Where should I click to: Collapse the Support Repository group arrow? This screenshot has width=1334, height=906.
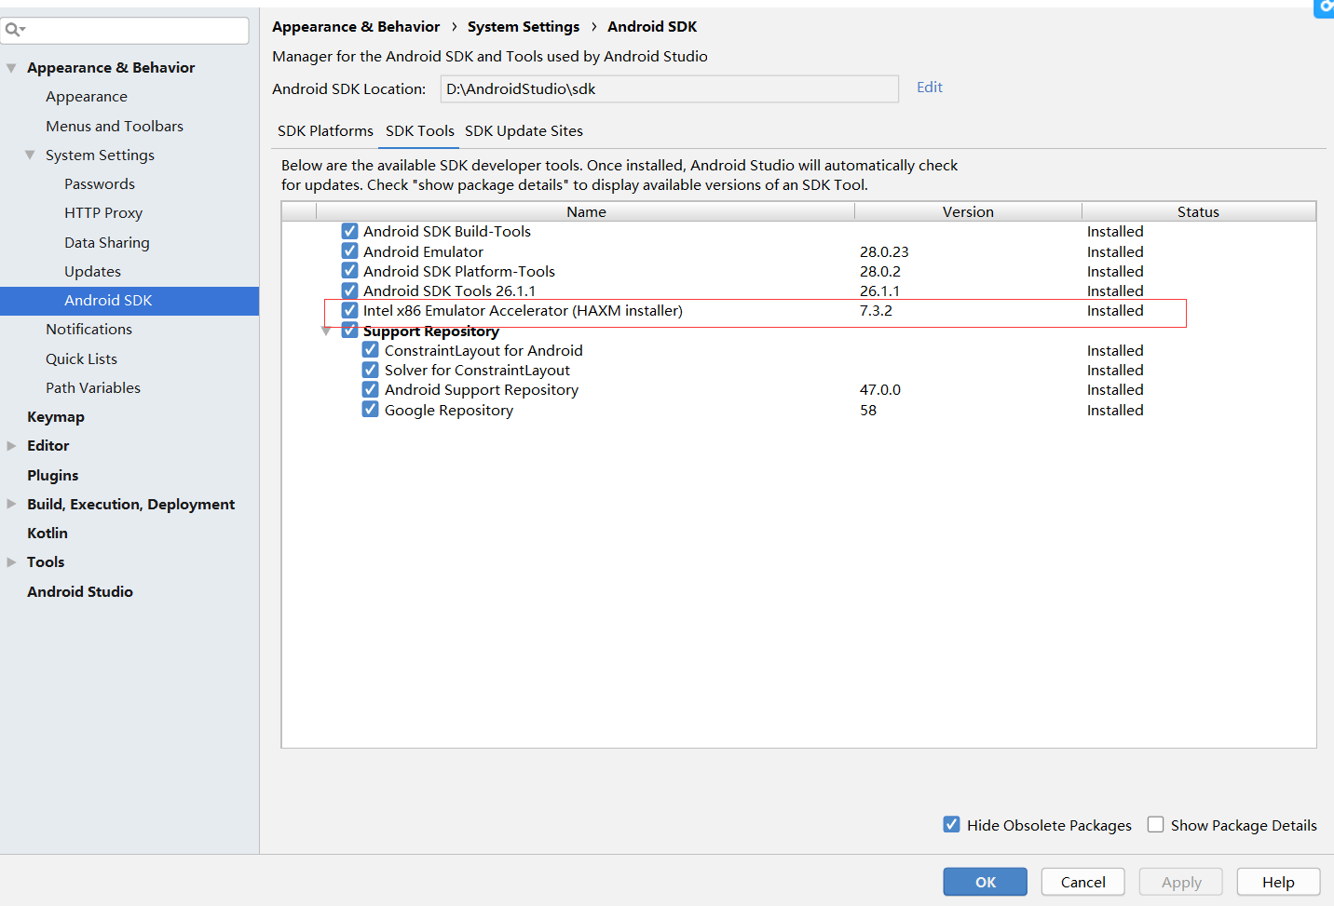326,331
